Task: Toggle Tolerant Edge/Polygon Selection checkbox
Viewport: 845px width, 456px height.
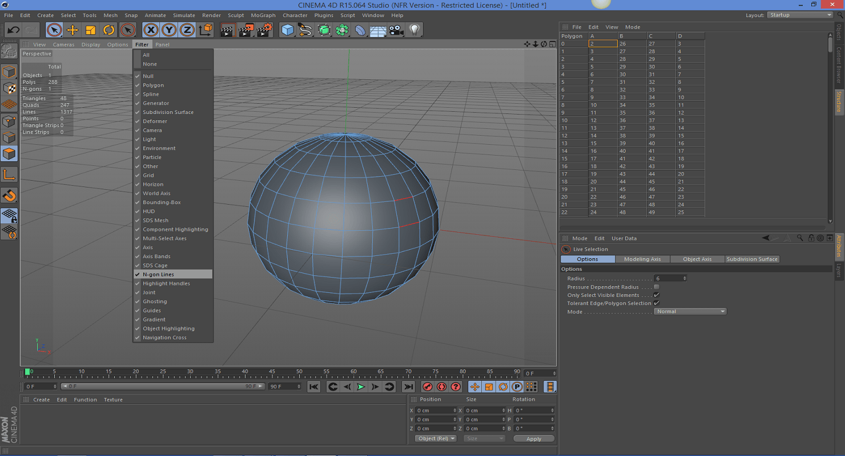Action: tap(657, 303)
